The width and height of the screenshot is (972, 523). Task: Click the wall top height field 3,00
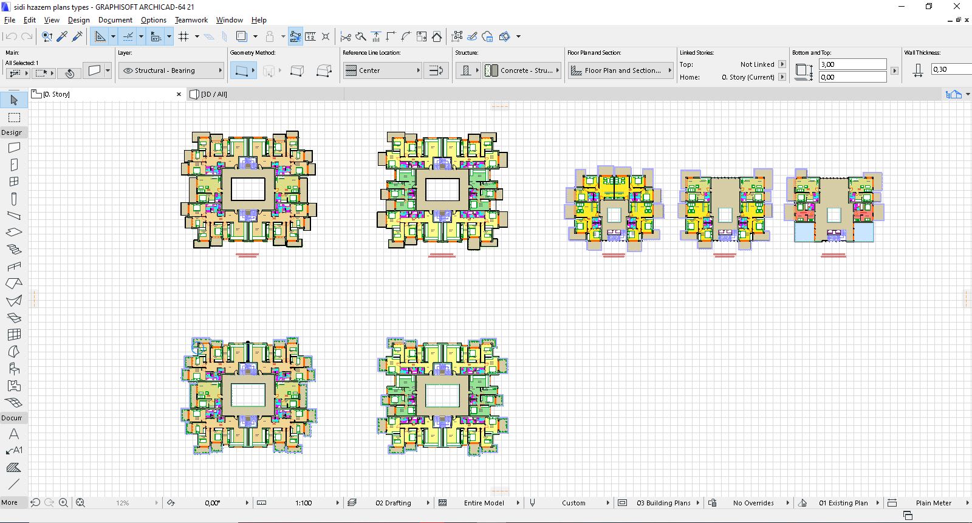pyautogui.click(x=853, y=64)
